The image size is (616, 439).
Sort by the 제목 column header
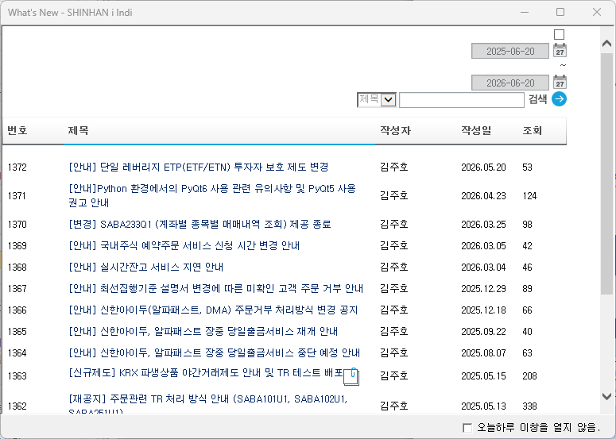[78, 130]
